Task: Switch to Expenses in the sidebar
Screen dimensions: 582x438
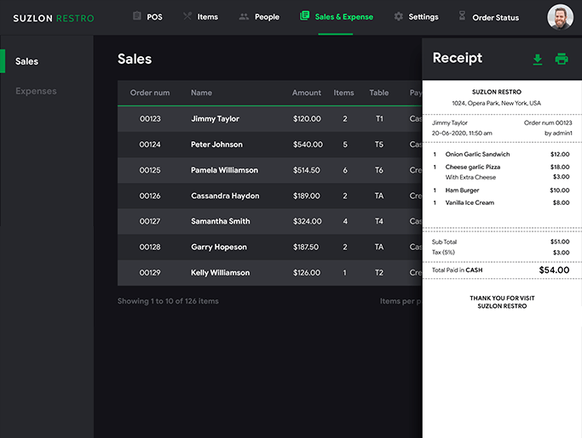Action: click(x=36, y=91)
